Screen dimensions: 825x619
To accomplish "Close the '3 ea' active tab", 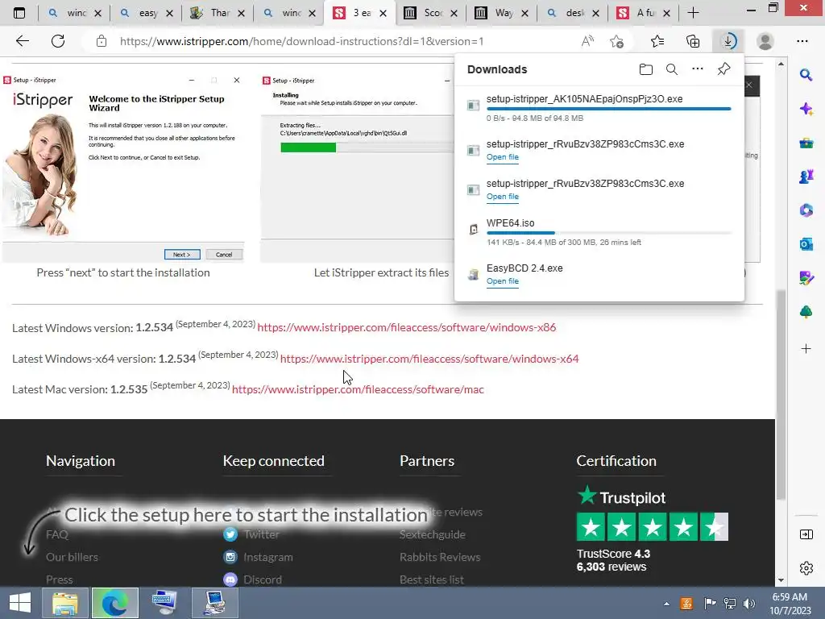I will [x=383, y=13].
